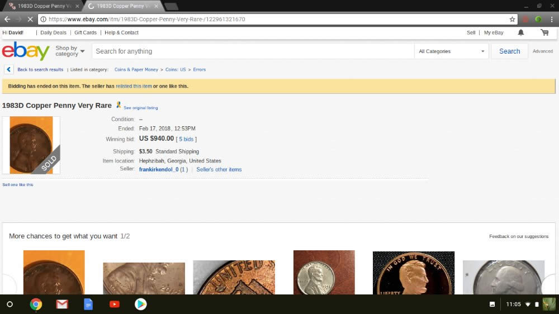Open Feedback on our suggestions link
559x314 pixels.
519,236
